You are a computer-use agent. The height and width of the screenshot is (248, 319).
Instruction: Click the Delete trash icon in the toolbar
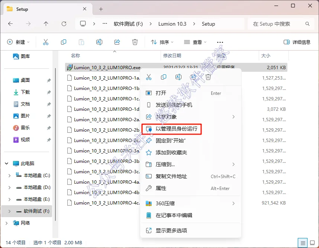coord(135,42)
